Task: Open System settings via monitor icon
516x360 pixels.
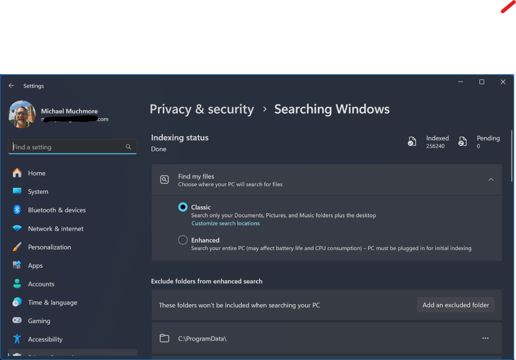Action: pos(17,192)
